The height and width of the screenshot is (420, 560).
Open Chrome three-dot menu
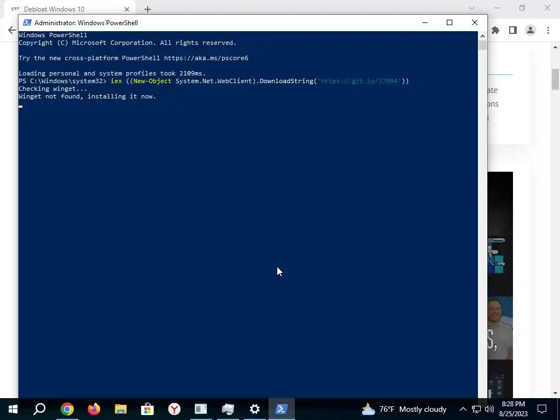click(548, 31)
